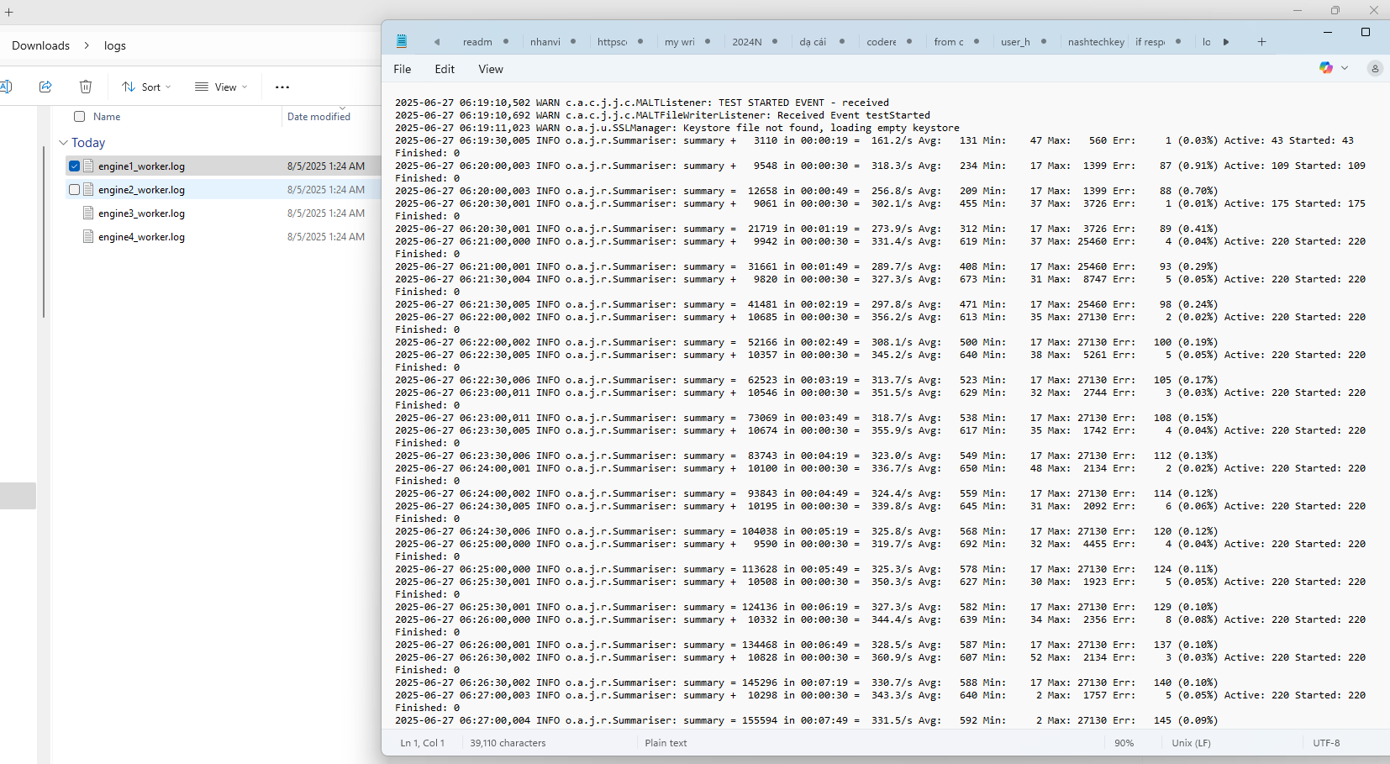This screenshot has width=1390, height=764.
Task: Click the Notepad account profile icon
Action: pyautogui.click(x=1375, y=68)
